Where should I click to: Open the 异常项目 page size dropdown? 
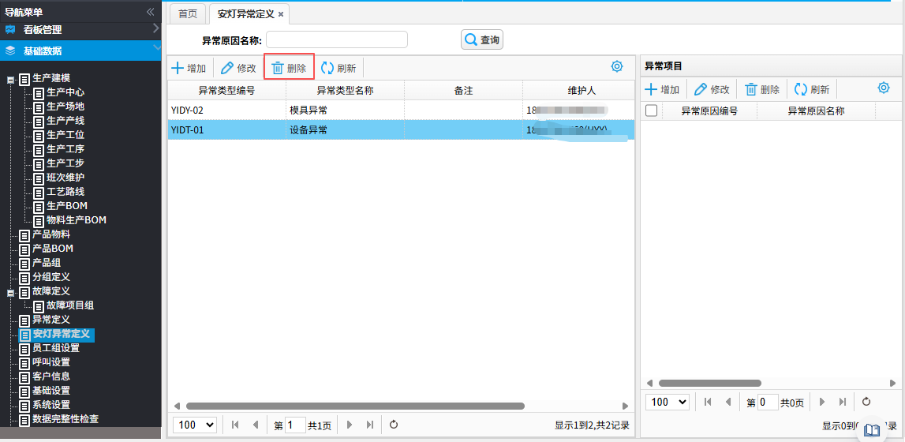coord(667,402)
